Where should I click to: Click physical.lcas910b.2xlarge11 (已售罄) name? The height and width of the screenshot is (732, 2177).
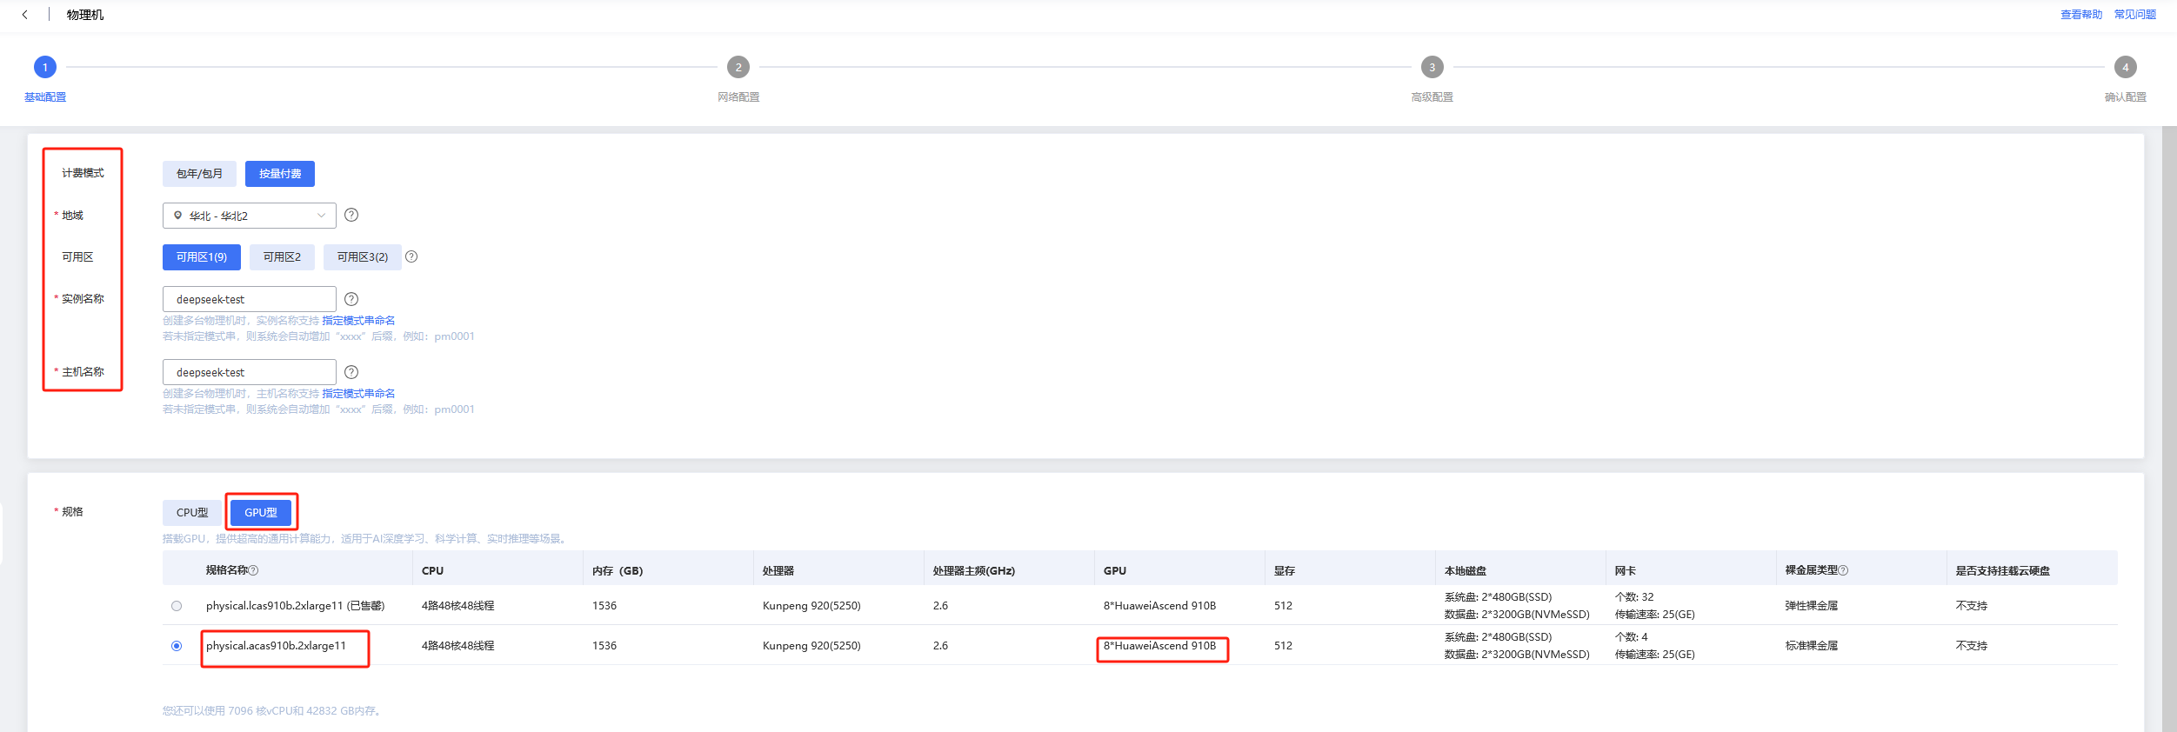tap(295, 606)
